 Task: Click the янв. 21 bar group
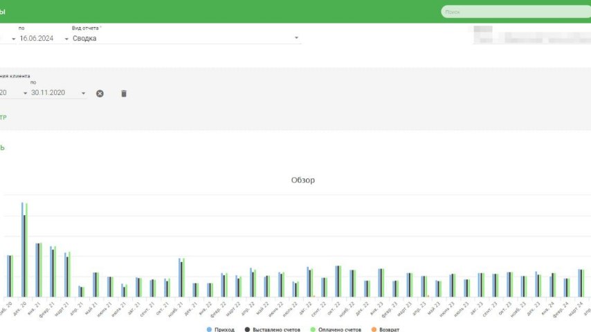(39, 270)
